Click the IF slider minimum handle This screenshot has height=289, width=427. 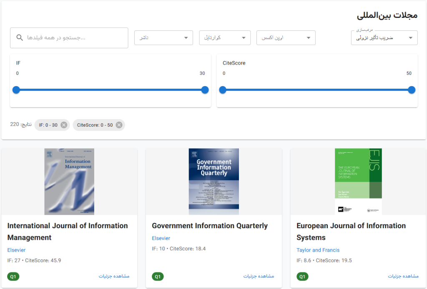tap(16, 90)
